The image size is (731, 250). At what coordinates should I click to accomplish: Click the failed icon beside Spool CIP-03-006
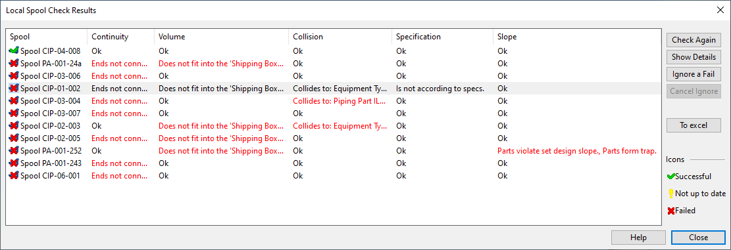[x=14, y=75]
